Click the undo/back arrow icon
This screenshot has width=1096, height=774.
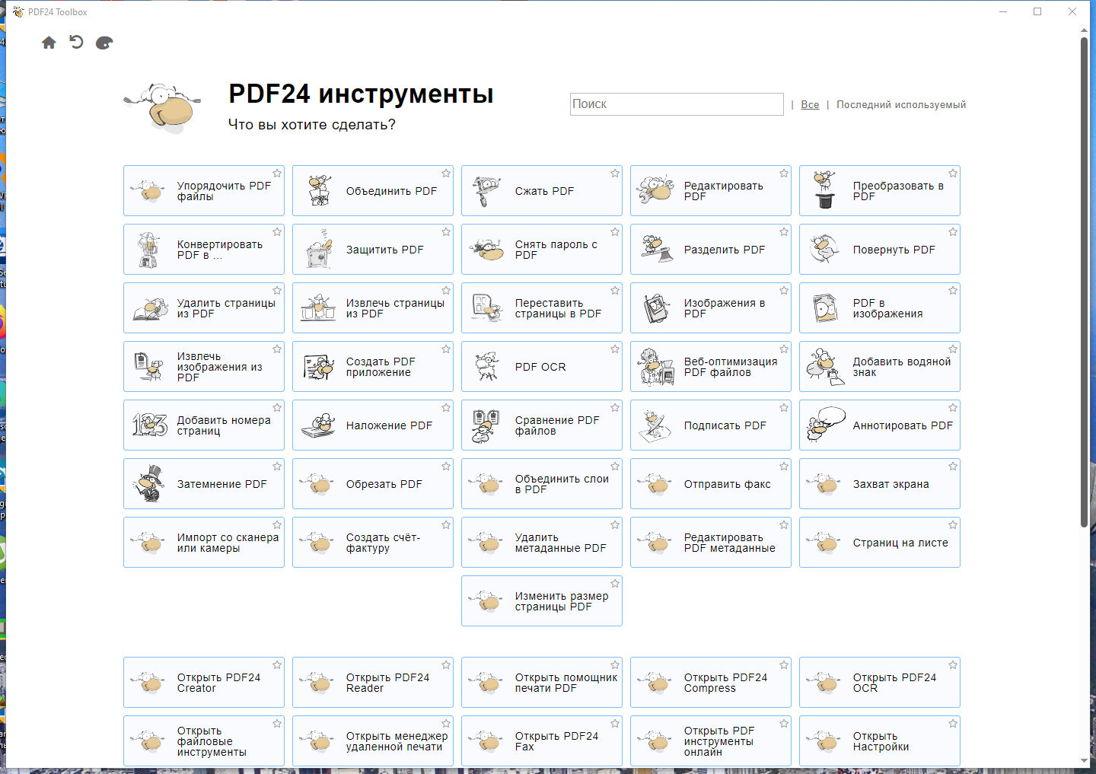click(76, 42)
